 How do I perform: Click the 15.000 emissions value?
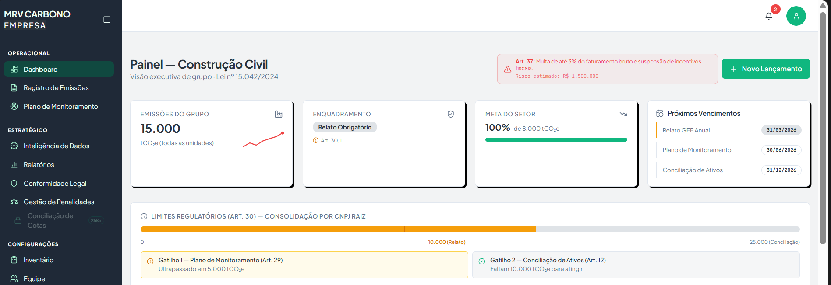click(160, 129)
